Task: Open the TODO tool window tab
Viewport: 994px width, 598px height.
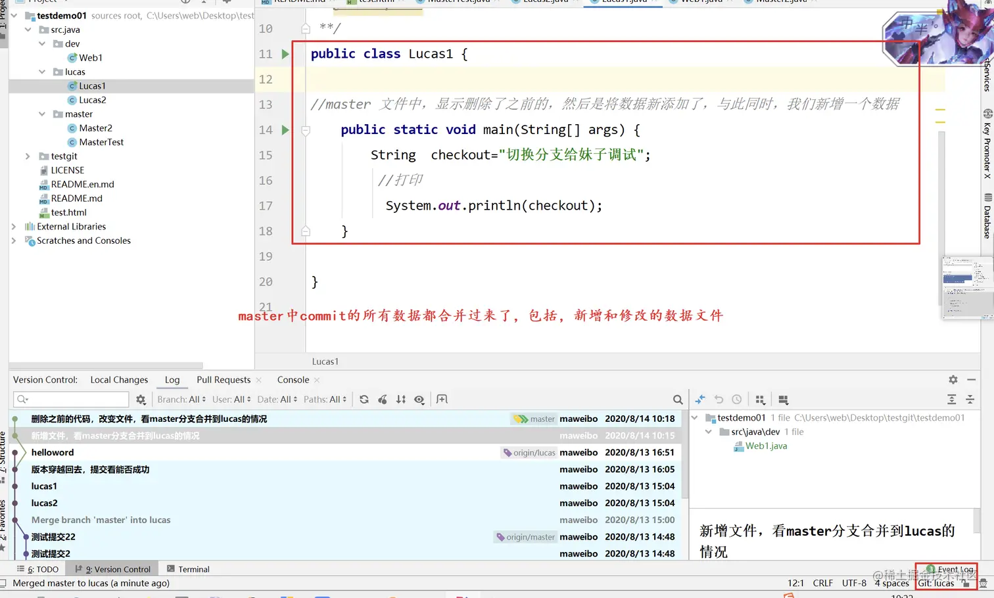Action: coord(38,570)
